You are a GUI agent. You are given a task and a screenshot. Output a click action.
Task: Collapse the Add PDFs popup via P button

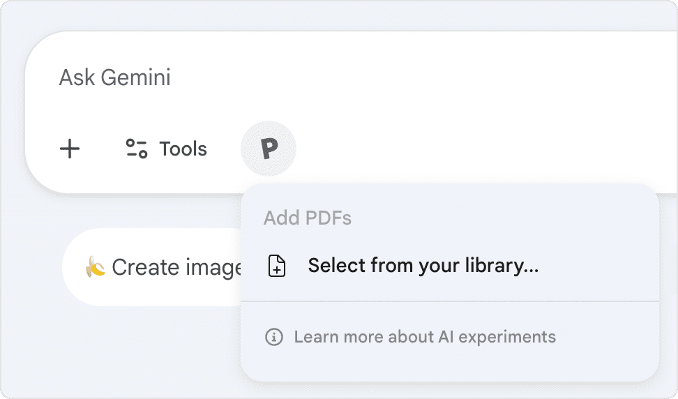[x=269, y=149]
